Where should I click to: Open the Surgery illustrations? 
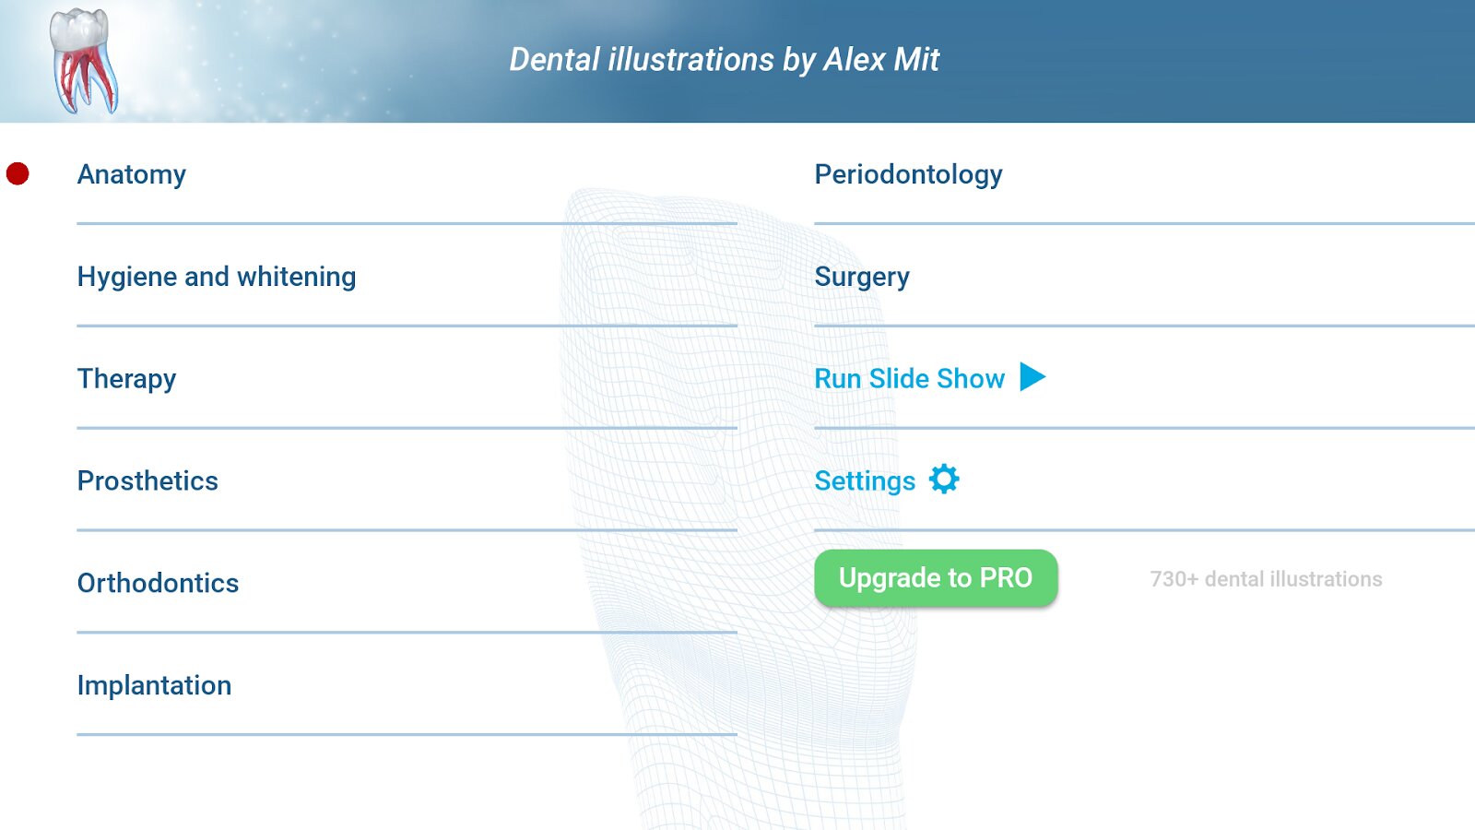(x=862, y=278)
